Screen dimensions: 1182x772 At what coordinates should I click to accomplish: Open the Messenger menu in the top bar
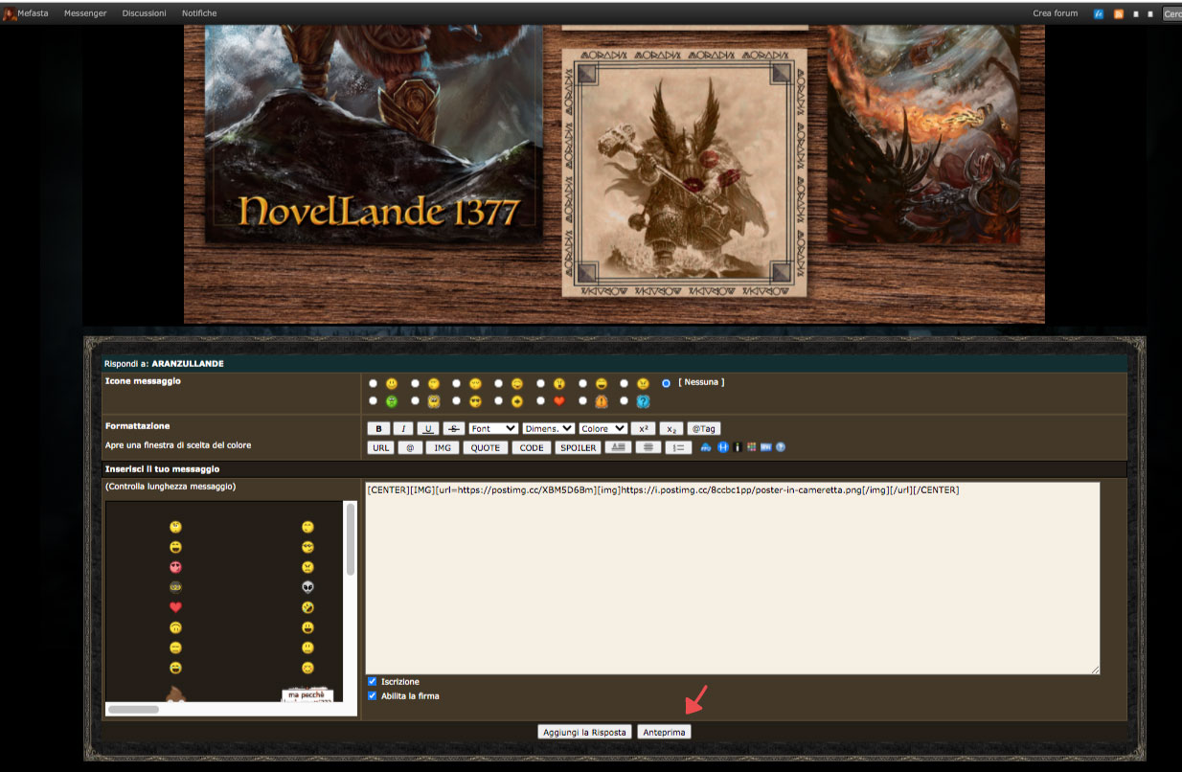click(84, 13)
